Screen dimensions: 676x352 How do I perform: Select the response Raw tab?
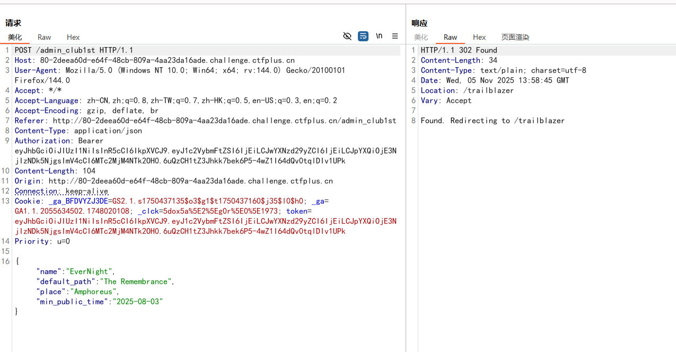(450, 37)
